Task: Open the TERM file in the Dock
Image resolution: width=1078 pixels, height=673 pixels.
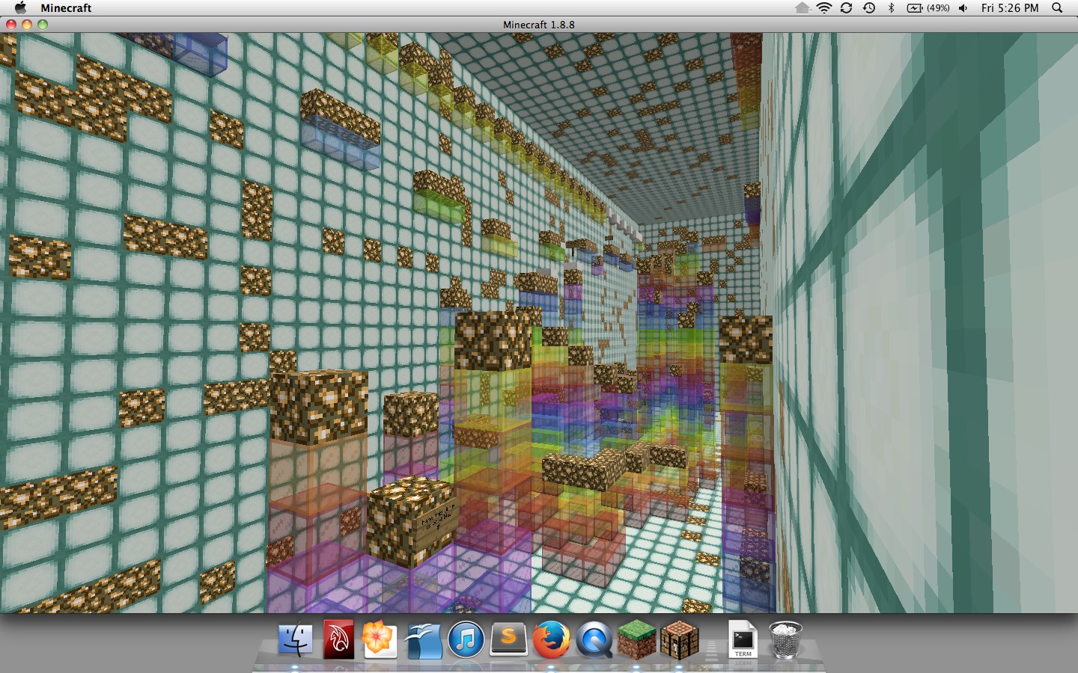Action: pos(743,640)
